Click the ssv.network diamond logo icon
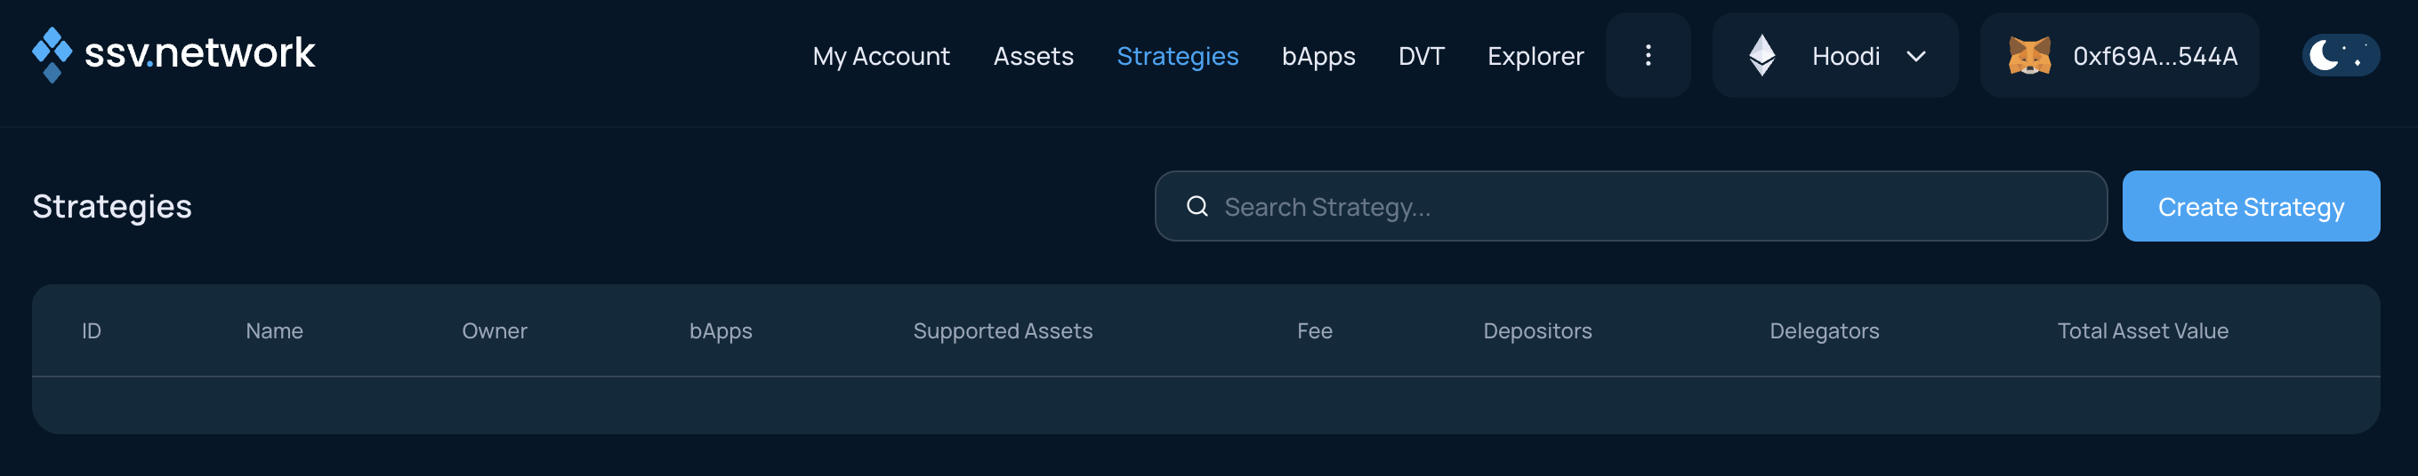The width and height of the screenshot is (2418, 476). [52, 54]
